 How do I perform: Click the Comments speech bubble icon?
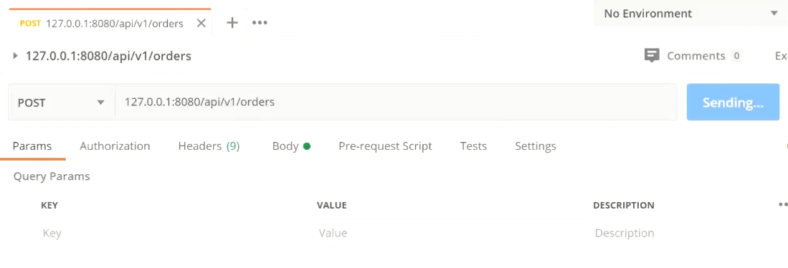pos(651,55)
